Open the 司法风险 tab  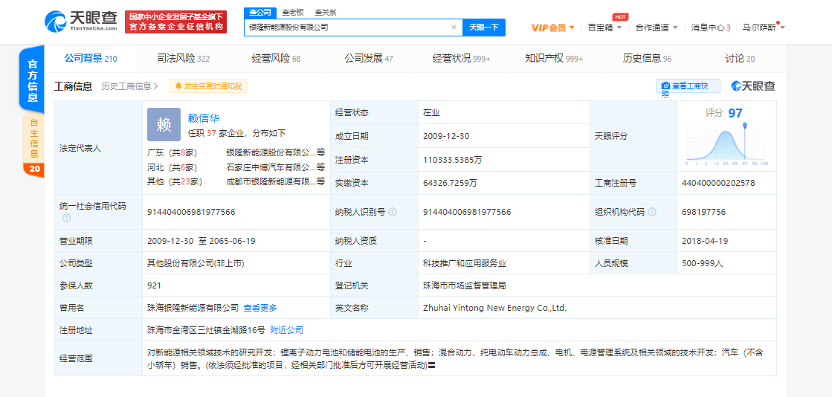(184, 59)
